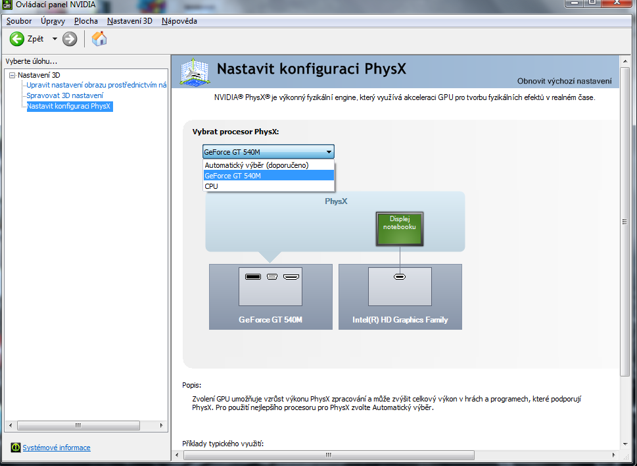This screenshot has height=466, width=637.
Task: Collapse the Nastavení 3D tree node
Action: (12, 75)
